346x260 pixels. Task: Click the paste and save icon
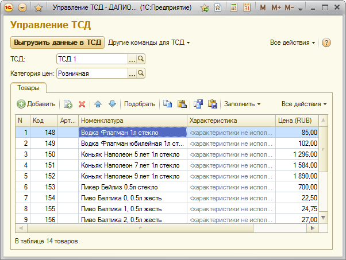tap(213, 104)
